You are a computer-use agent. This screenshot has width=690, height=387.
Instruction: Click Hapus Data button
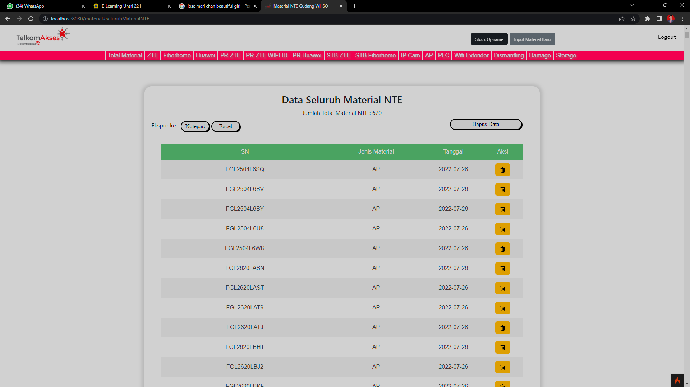click(x=486, y=124)
